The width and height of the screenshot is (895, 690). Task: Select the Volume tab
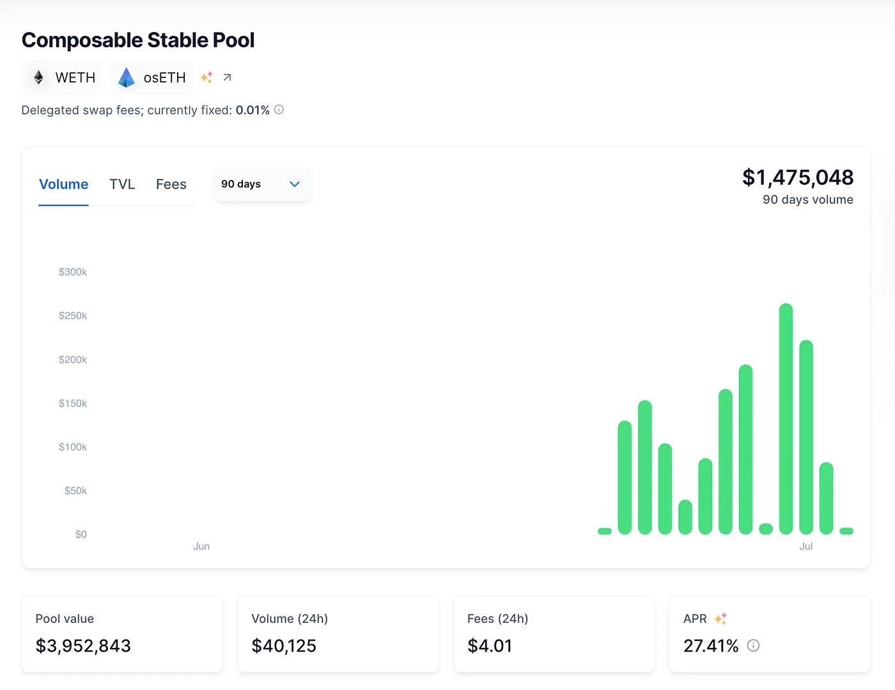(x=63, y=185)
